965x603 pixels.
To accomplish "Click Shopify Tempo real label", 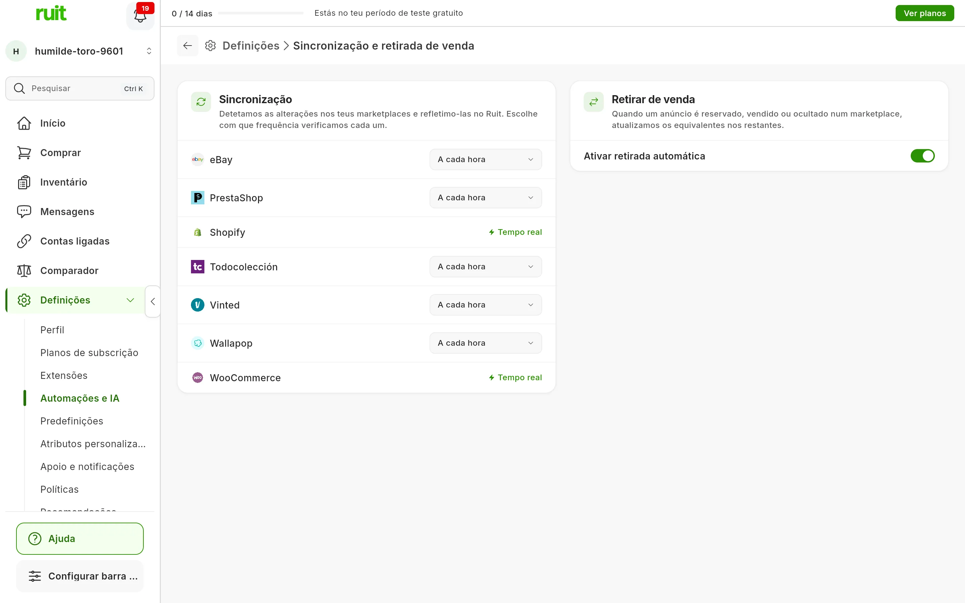I will click(515, 232).
